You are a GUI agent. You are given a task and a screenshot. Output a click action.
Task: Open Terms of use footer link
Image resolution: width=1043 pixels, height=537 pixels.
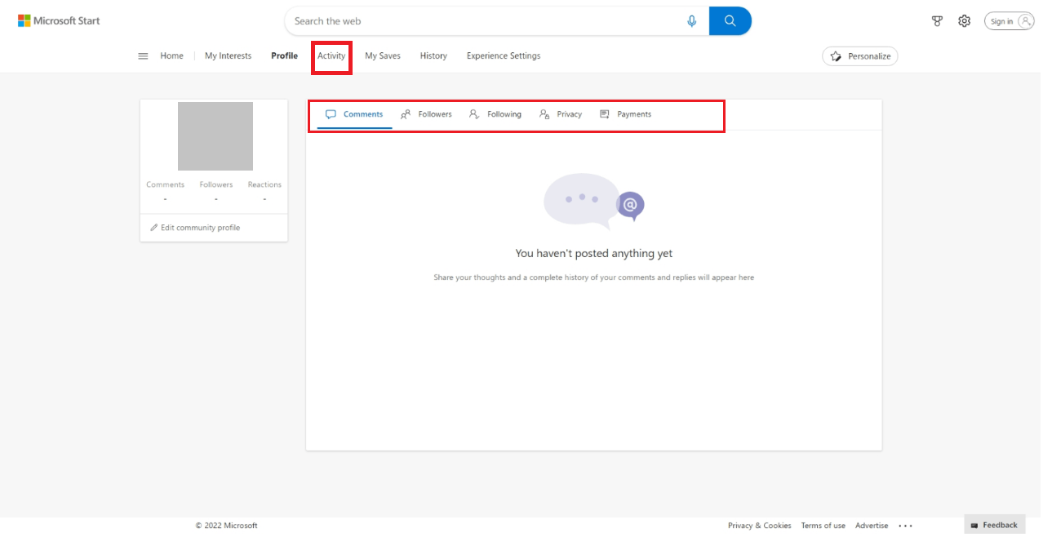pos(823,526)
